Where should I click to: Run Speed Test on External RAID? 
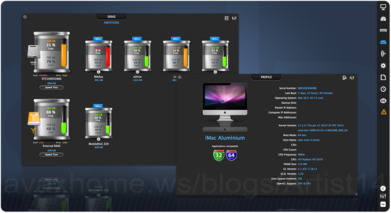[x=51, y=155]
